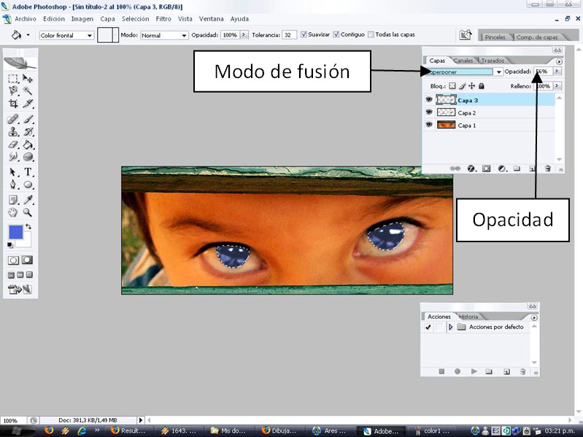This screenshot has height=437, width=583.
Task: Select the History Brush tool
Action: 28,132
